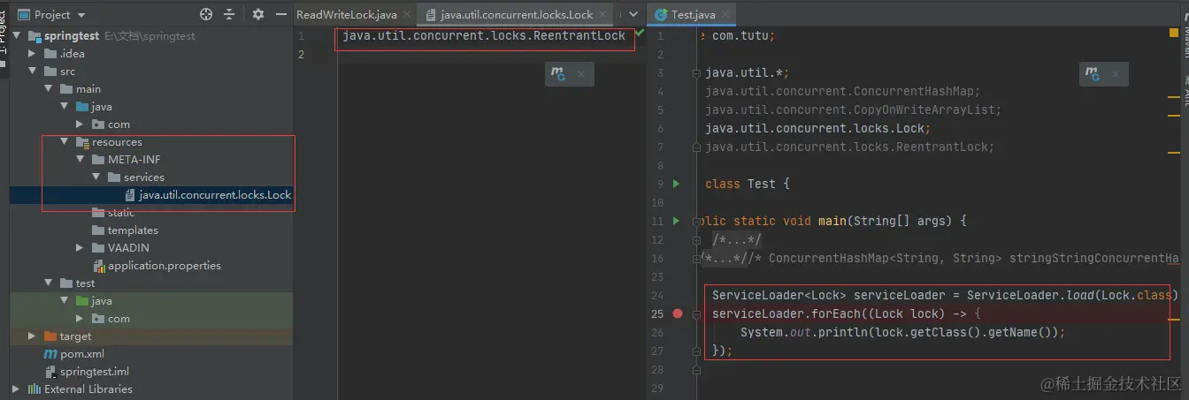The height and width of the screenshot is (400, 1189).
Task: Collapse the src folder
Action: point(33,72)
